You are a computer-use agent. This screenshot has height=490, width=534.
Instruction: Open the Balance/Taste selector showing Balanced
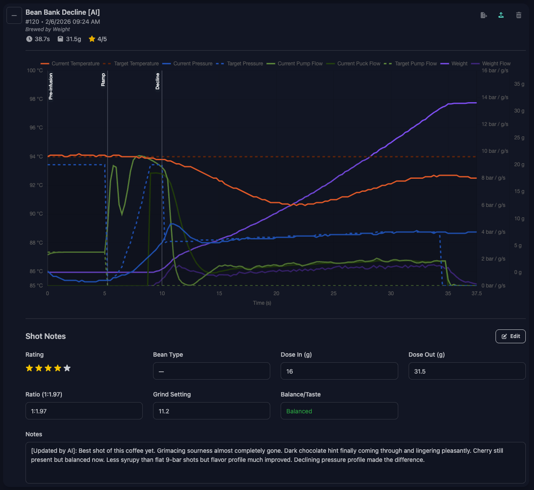[339, 411]
